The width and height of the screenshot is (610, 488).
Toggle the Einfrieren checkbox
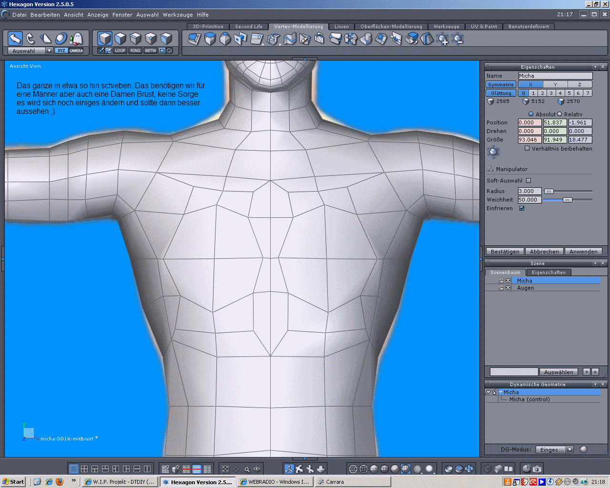click(x=522, y=208)
